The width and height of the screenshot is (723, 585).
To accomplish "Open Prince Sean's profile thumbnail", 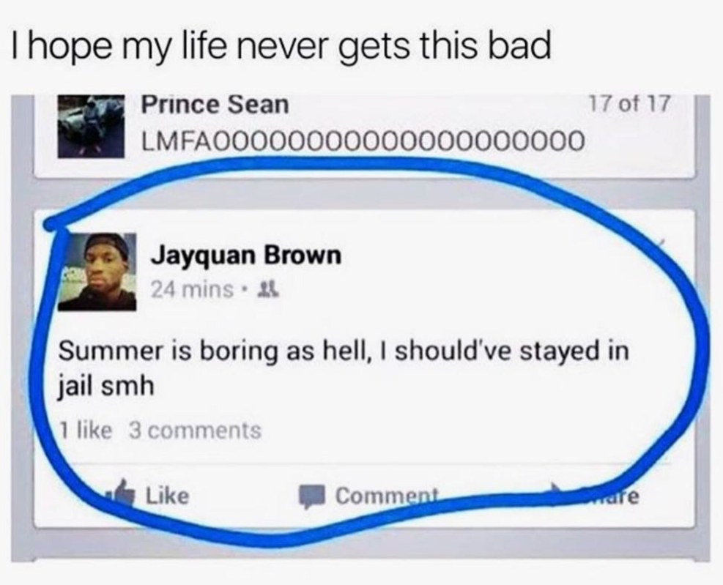I will tap(92, 127).
